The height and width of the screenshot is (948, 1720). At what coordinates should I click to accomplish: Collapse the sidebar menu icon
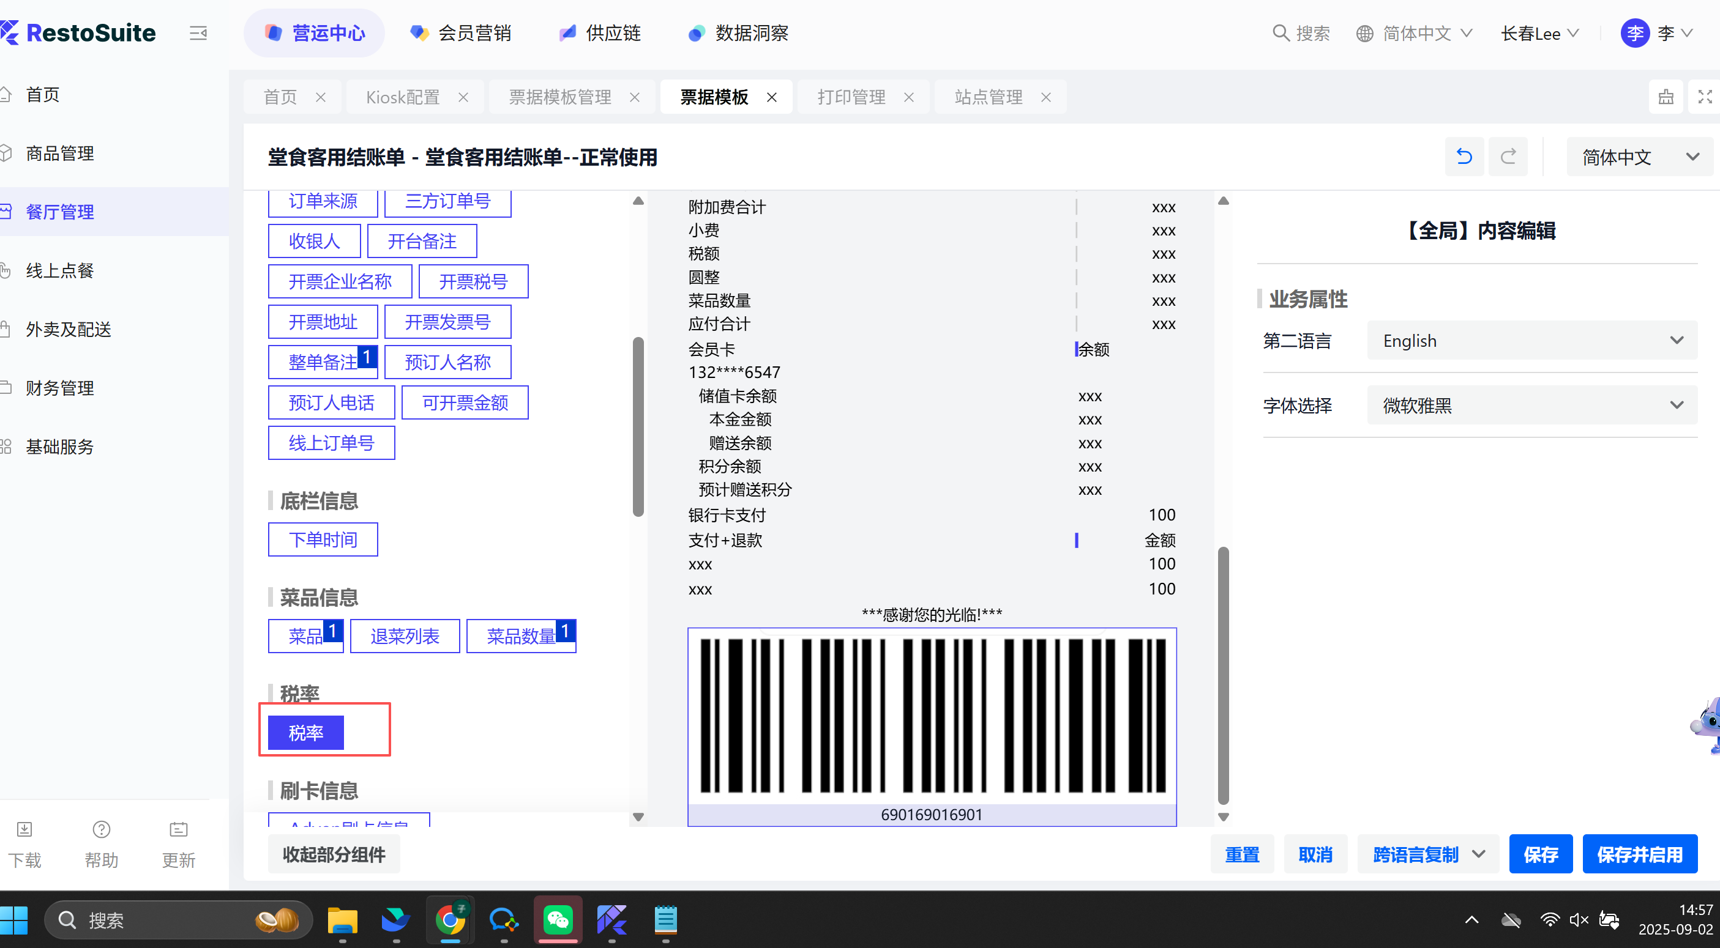tap(198, 32)
